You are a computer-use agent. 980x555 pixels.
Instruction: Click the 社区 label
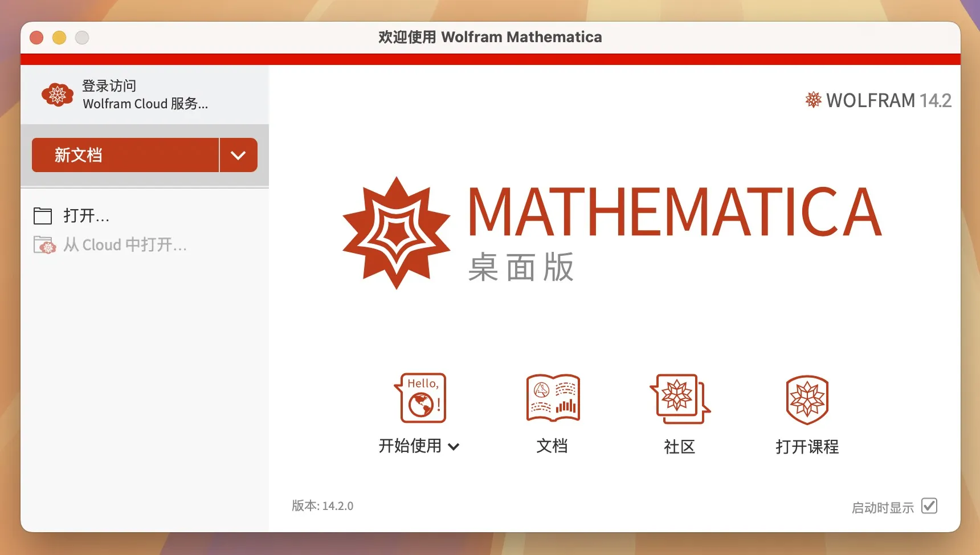[x=680, y=447]
